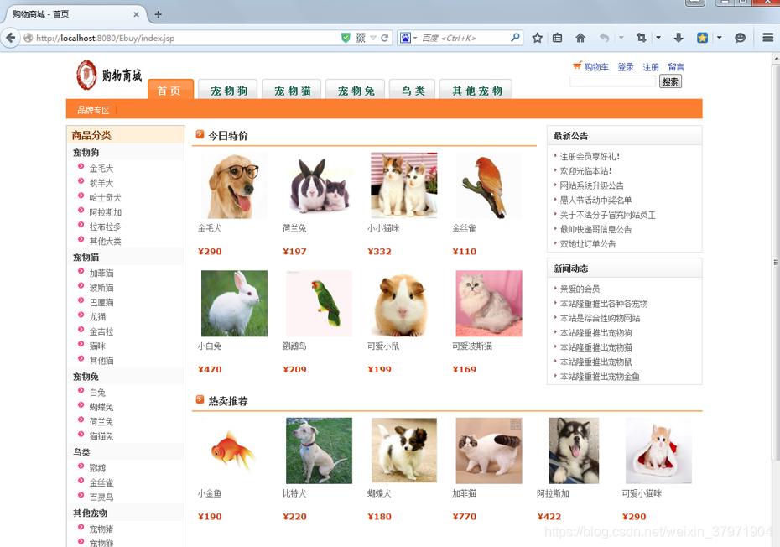Viewport: 780px width, 547px height.
Task: Click the 比特犬 product name link
Action: pyautogui.click(x=294, y=493)
